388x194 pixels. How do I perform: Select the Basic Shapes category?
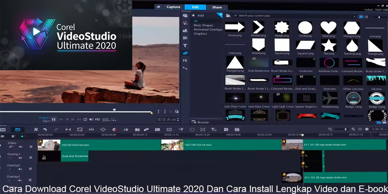203,25
